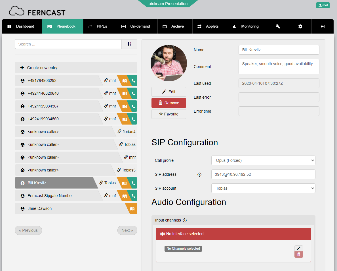
Task: Open phonebook icon for Jane Dawson entry
Action: [x=132, y=209]
